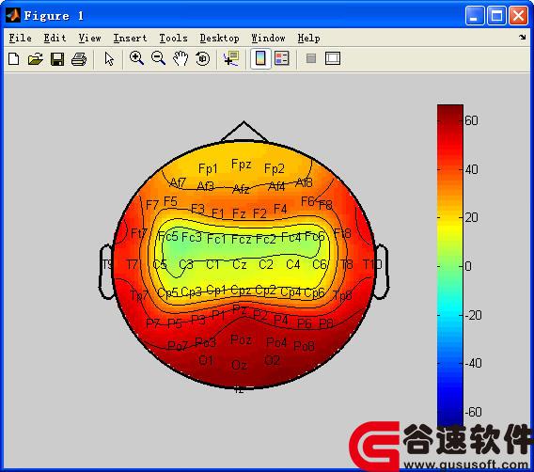Activate the Data Cursor tool
534x472 pixels.
(x=231, y=58)
